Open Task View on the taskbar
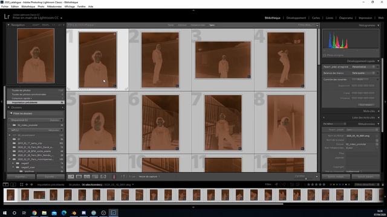Image resolution: width=387 pixels, height=217 pixels. pyautogui.click(x=24, y=213)
